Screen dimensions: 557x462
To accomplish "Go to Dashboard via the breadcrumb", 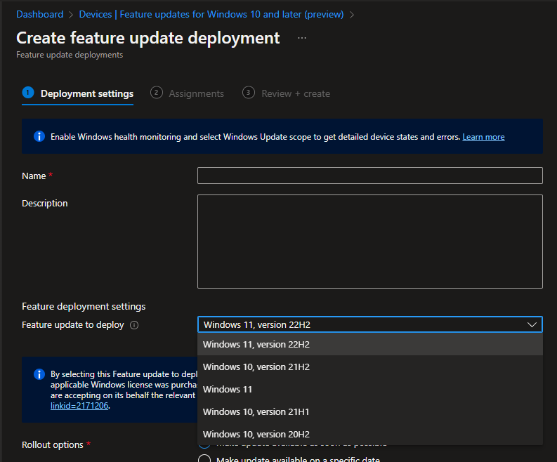I will click(x=39, y=14).
